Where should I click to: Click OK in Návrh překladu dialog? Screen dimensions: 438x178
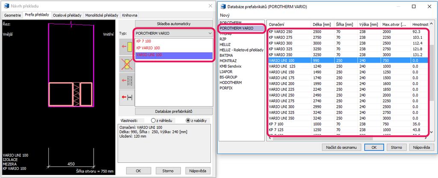point(138,171)
